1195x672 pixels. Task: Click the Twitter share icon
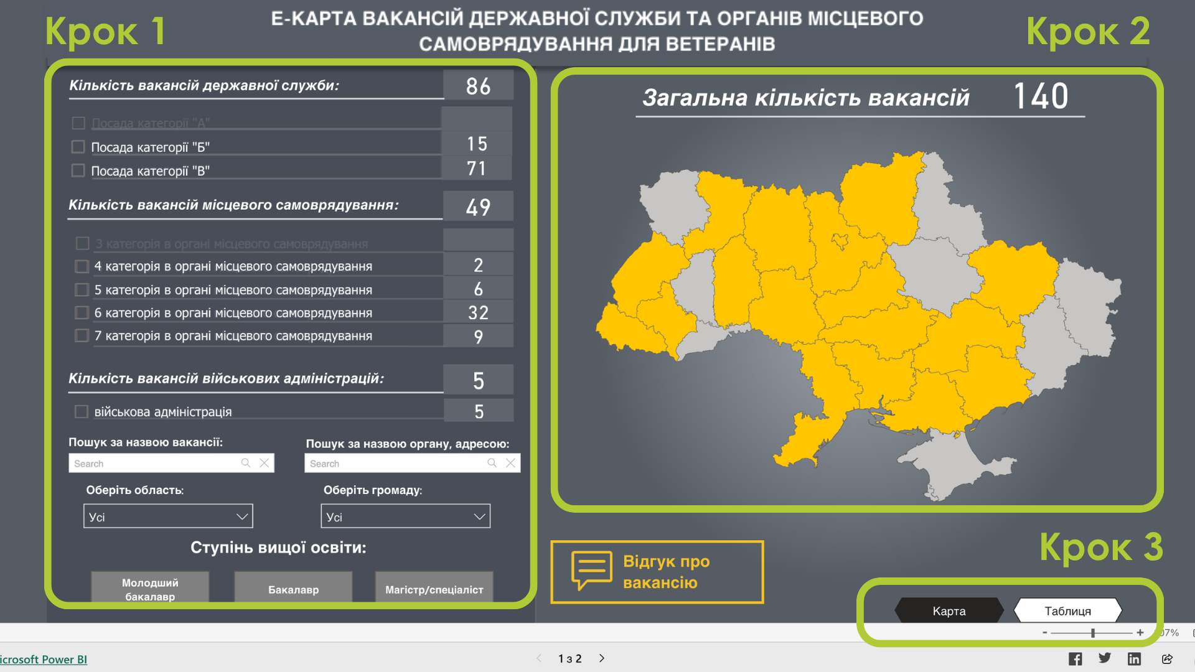[x=1105, y=658]
